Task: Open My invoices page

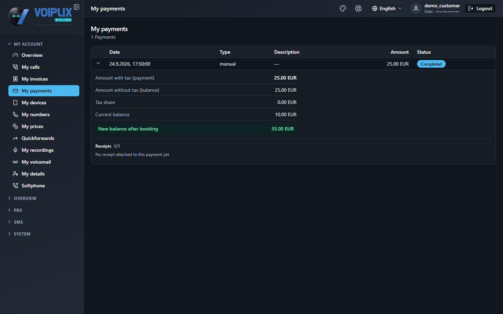Action: 44,79
